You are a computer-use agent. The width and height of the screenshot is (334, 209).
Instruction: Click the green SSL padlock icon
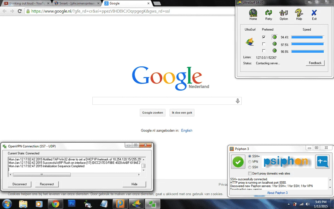point(28,11)
